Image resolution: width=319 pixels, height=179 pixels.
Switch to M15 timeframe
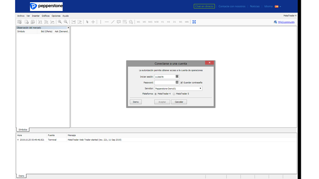pos(150,22)
